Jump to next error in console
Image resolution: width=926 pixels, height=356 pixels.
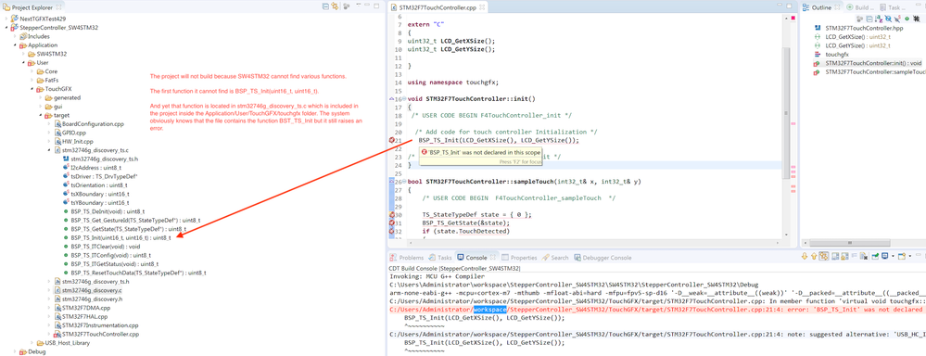[805, 256]
